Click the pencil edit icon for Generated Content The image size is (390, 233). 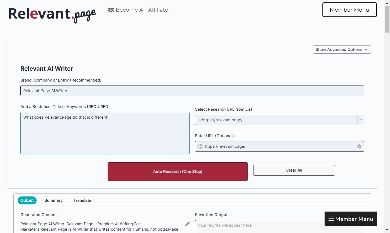[187, 224]
